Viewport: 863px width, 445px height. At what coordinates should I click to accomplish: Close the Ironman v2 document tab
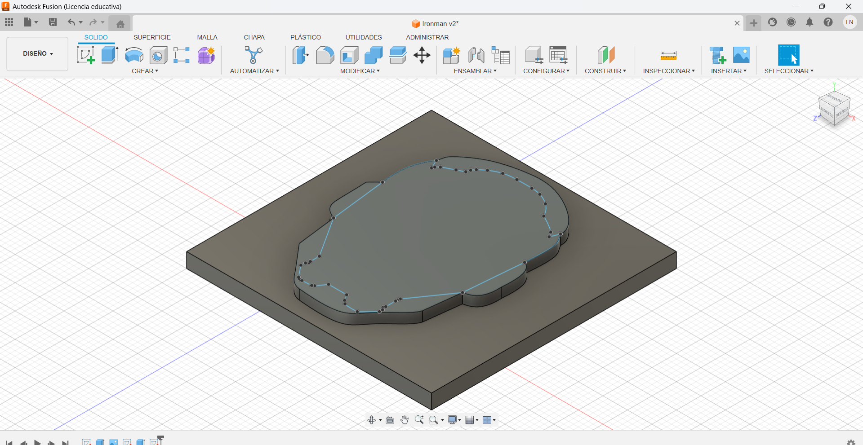point(737,23)
